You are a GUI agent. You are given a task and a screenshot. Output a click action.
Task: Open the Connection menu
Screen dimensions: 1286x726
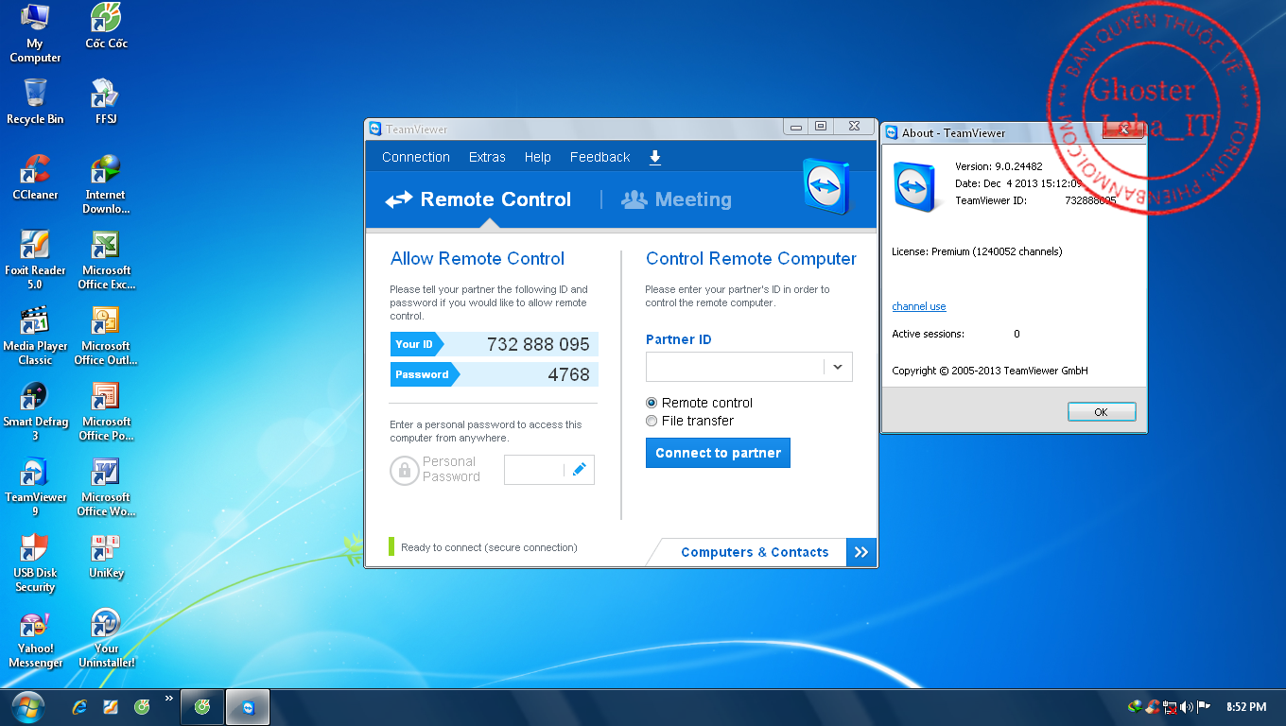click(415, 158)
